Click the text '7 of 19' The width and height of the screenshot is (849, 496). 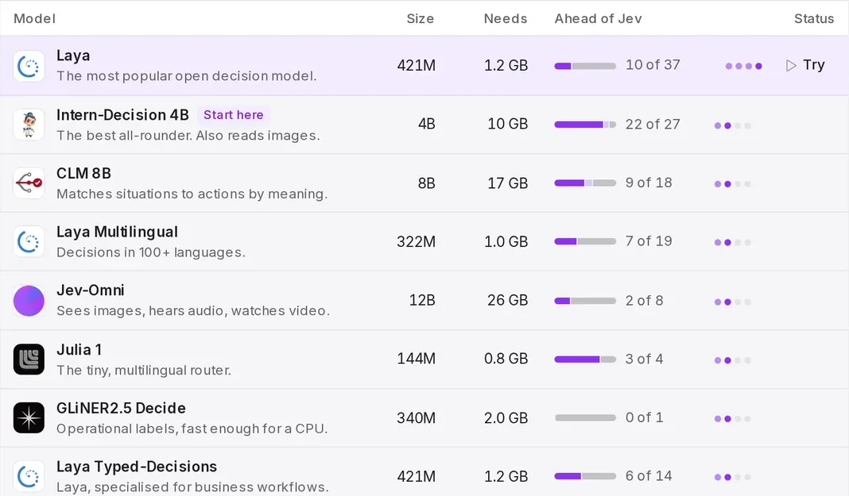[x=649, y=241]
